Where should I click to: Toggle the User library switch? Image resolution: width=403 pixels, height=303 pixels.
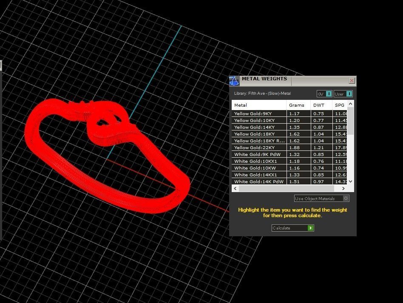pos(343,94)
